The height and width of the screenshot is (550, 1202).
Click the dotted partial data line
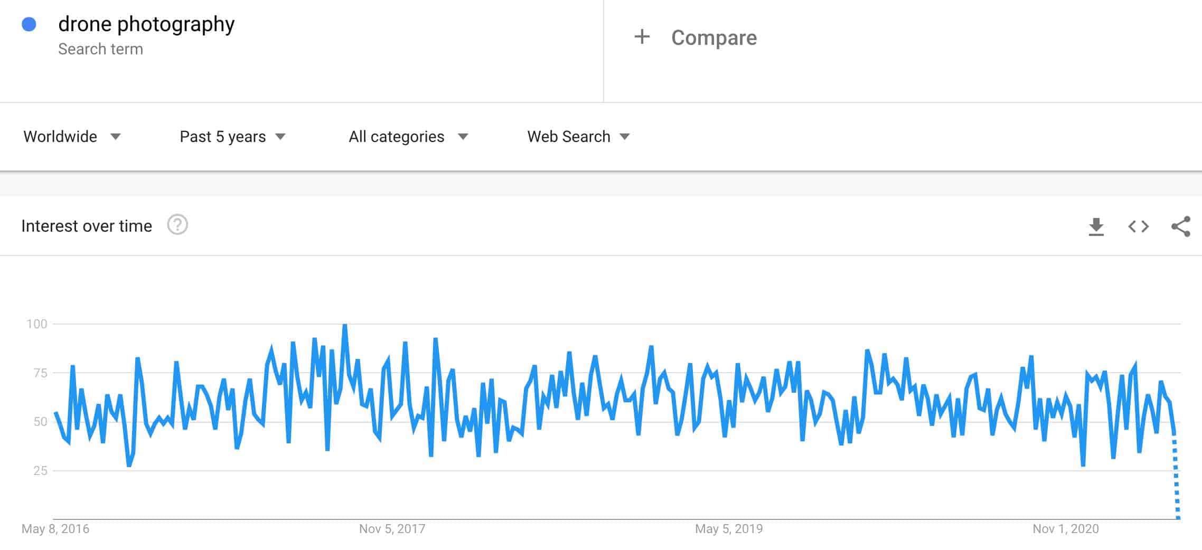pyautogui.click(x=1176, y=480)
